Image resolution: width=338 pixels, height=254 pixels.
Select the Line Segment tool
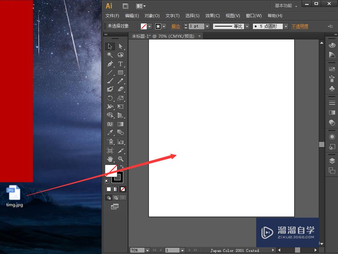click(x=110, y=72)
